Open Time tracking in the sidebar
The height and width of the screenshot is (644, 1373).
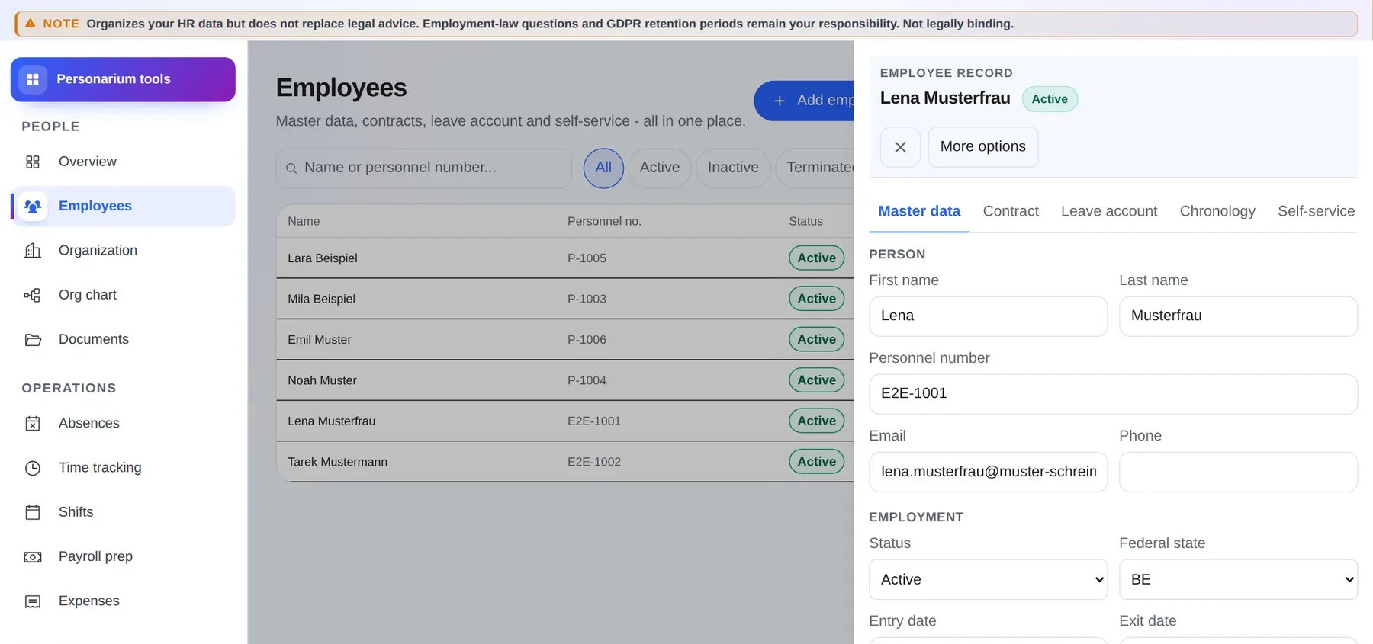point(123,468)
